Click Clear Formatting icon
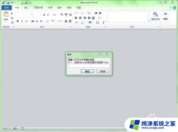Screen dimensions: 178x132 (x=62, y=15)
